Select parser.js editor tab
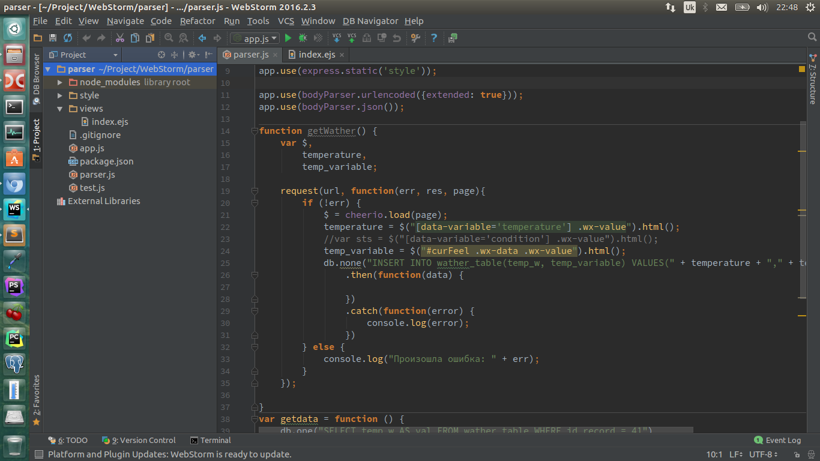The image size is (820, 461). pos(251,55)
